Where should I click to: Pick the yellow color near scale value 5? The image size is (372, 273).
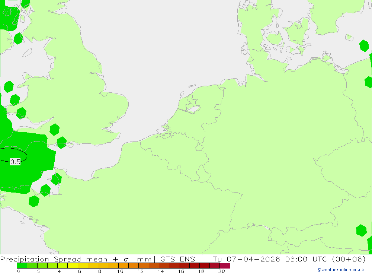tap(73, 266)
